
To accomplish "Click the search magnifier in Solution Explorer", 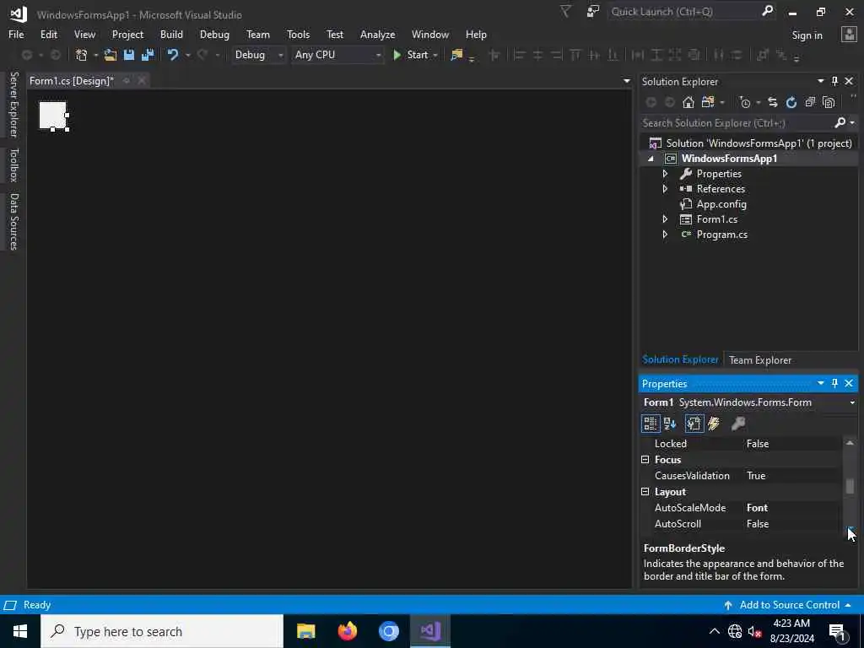I will coord(840,122).
